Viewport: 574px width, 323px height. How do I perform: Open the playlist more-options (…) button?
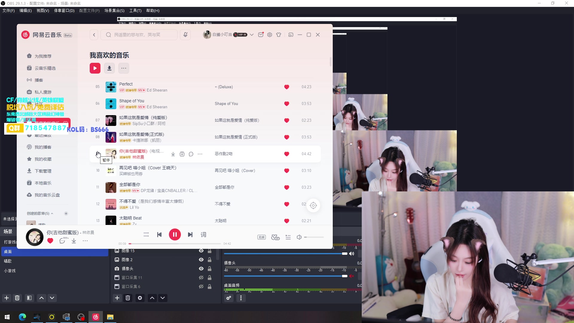(x=124, y=68)
